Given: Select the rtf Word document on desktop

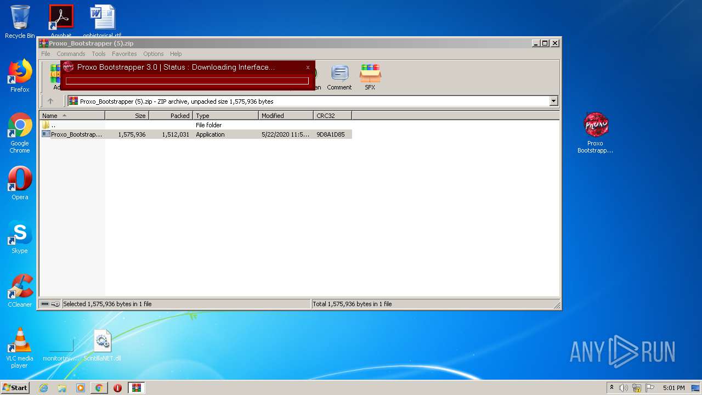Looking at the screenshot, I should click(103, 21).
